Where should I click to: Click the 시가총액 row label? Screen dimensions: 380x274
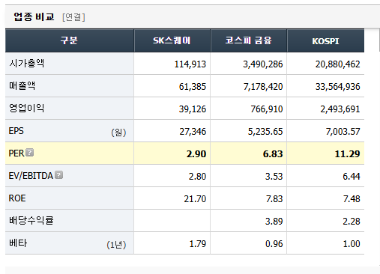pyautogui.click(x=27, y=64)
